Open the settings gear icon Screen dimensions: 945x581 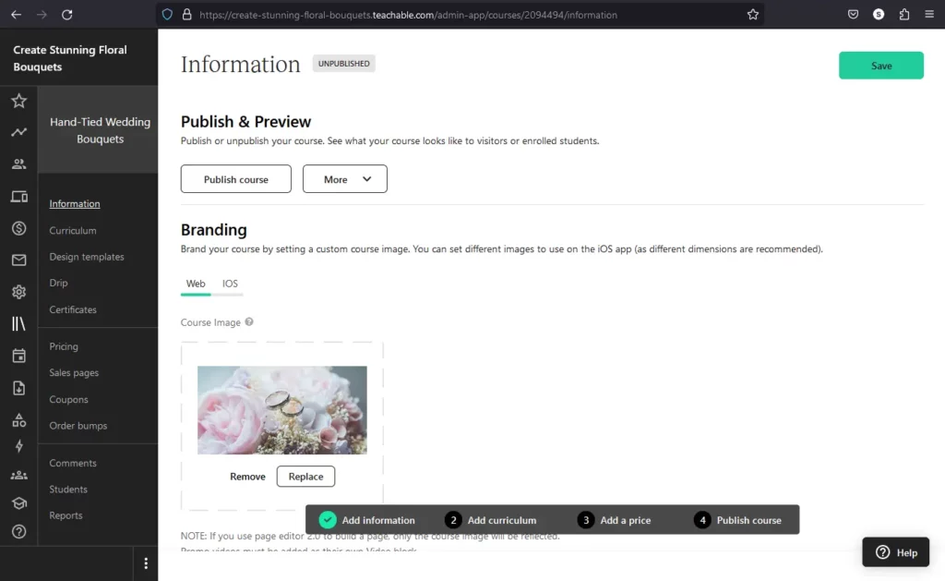click(18, 291)
